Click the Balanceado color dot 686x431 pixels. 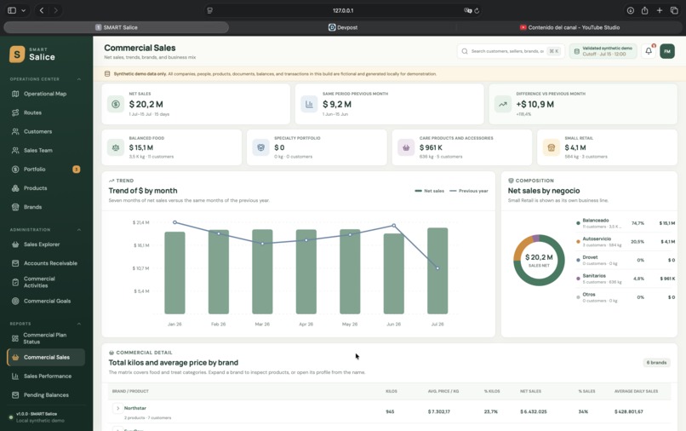pos(578,223)
